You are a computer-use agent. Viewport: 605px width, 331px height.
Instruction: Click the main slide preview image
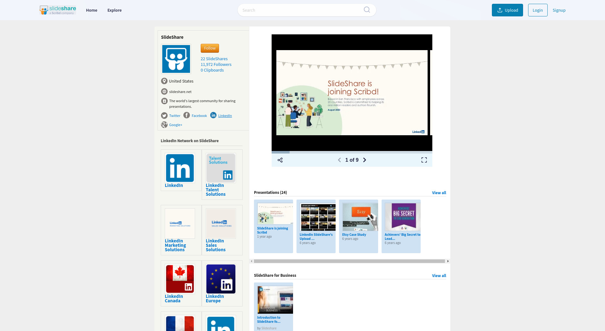click(352, 93)
